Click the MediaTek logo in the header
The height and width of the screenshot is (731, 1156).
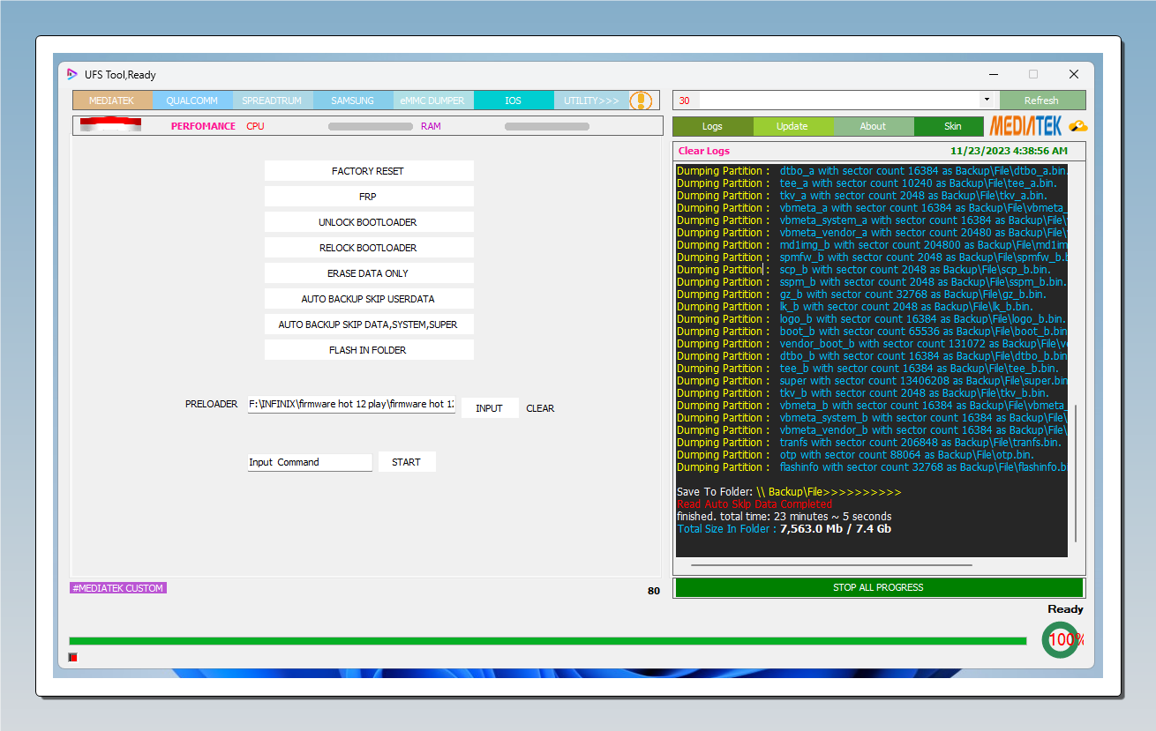coord(1025,126)
